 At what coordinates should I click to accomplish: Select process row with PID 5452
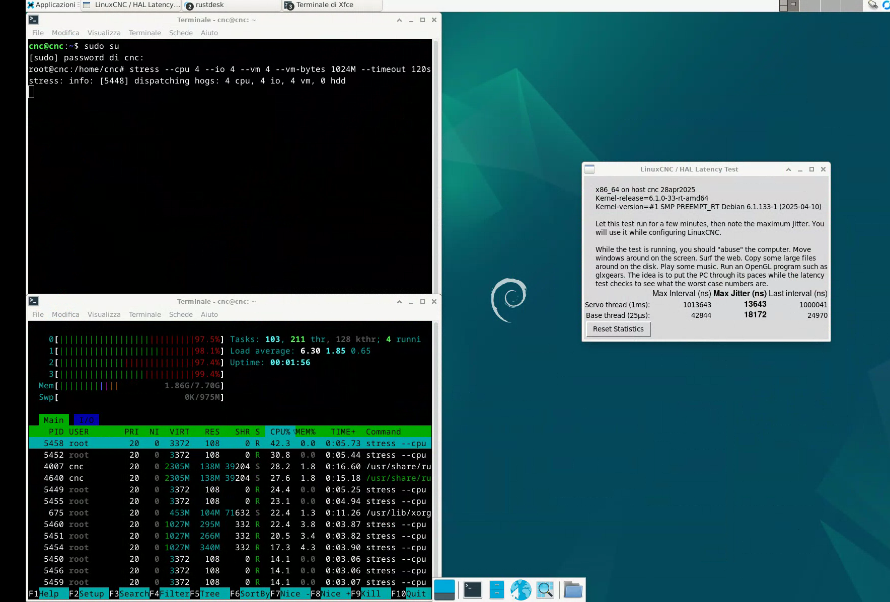click(x=230, y=455)
